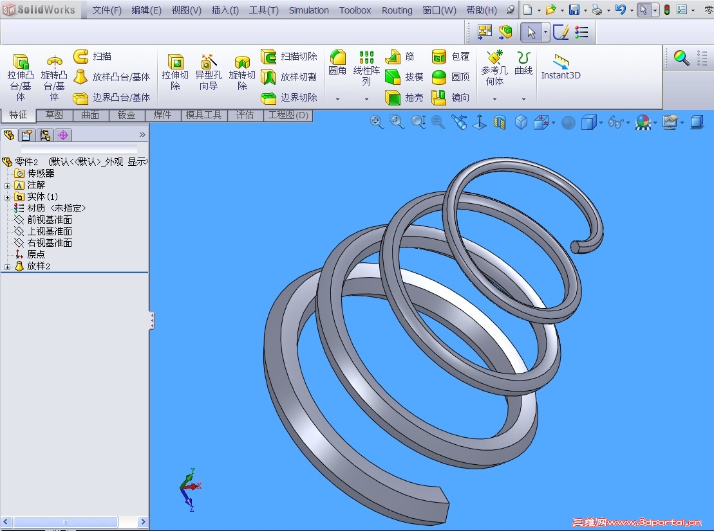
Task: Open dropdown arrow under 线性阵列
Action: pyautogui.click(x=366, y=99)
